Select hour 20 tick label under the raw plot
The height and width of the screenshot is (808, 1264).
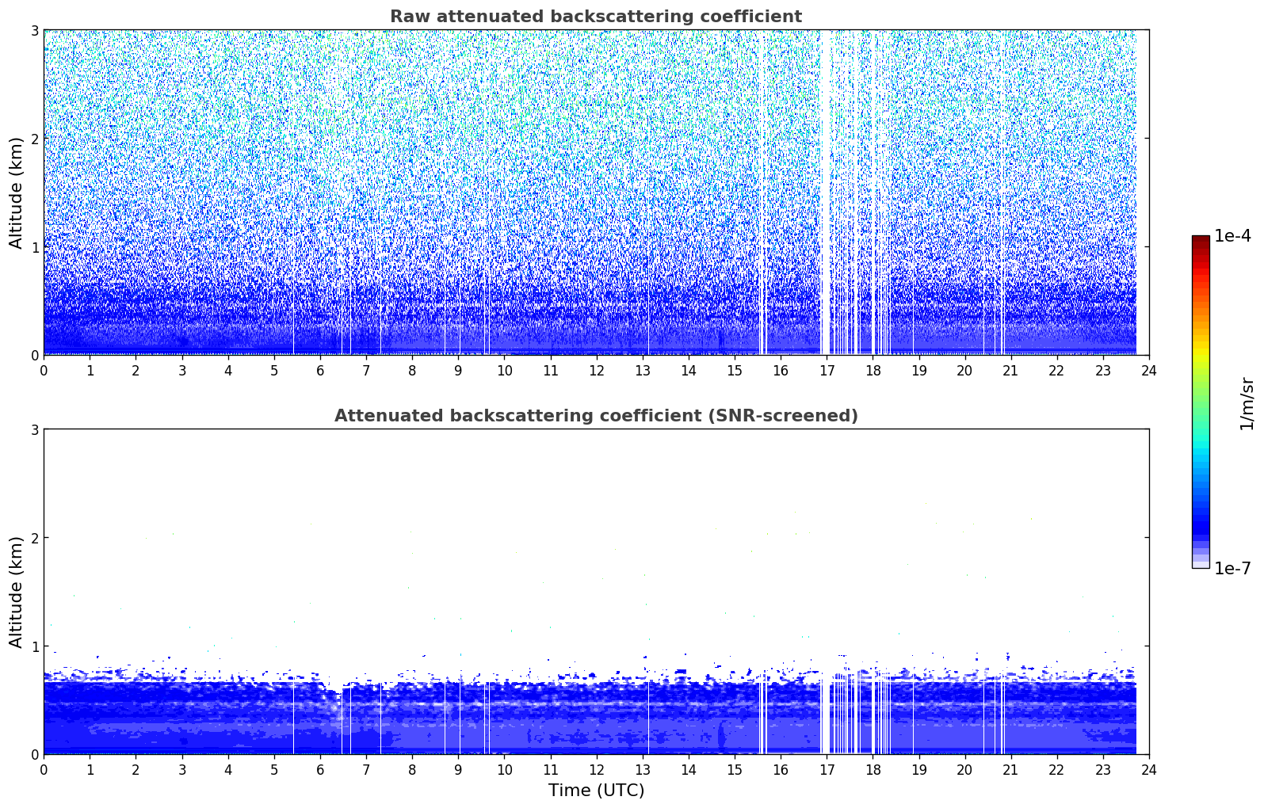(964, 371)
